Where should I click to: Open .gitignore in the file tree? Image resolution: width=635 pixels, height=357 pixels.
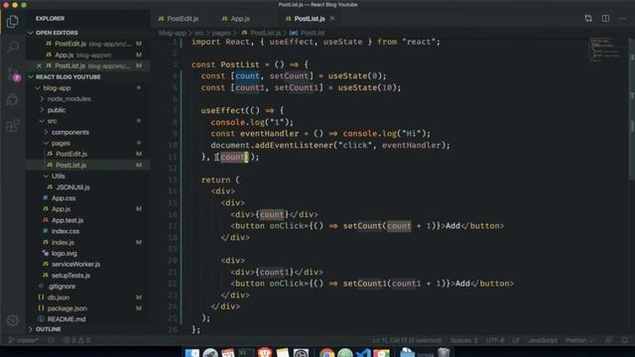(62, 287)
